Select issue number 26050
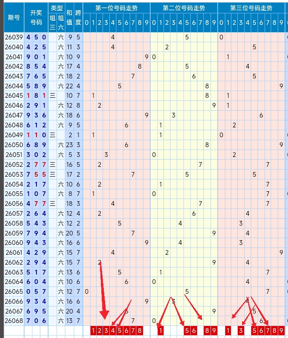Screen dimensions: 288x338 point(14,145)
